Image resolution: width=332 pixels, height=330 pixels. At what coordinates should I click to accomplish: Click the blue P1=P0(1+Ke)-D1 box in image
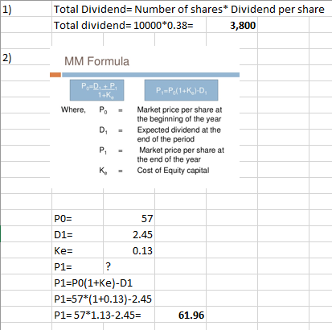182,90
